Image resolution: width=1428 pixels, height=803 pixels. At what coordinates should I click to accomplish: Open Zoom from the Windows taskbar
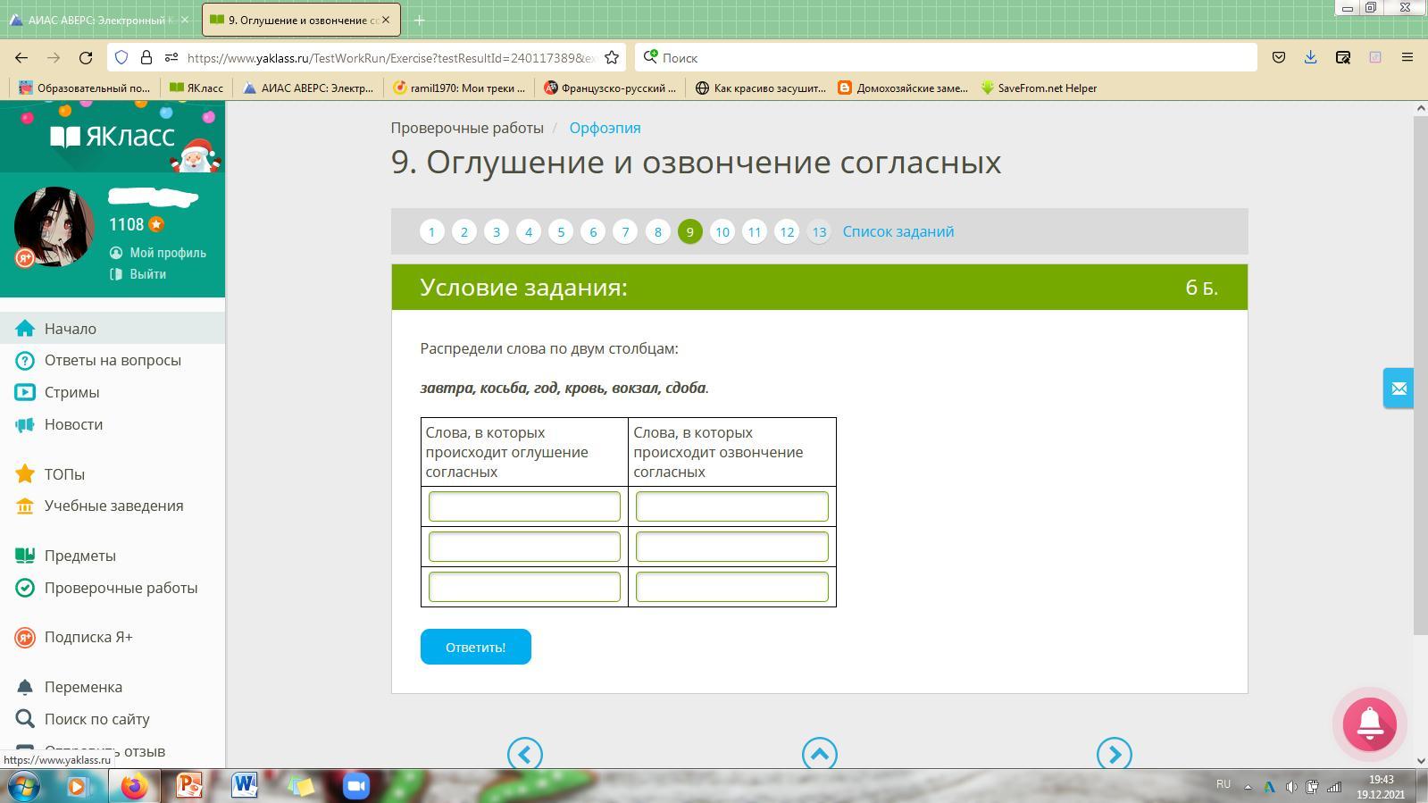356,786
